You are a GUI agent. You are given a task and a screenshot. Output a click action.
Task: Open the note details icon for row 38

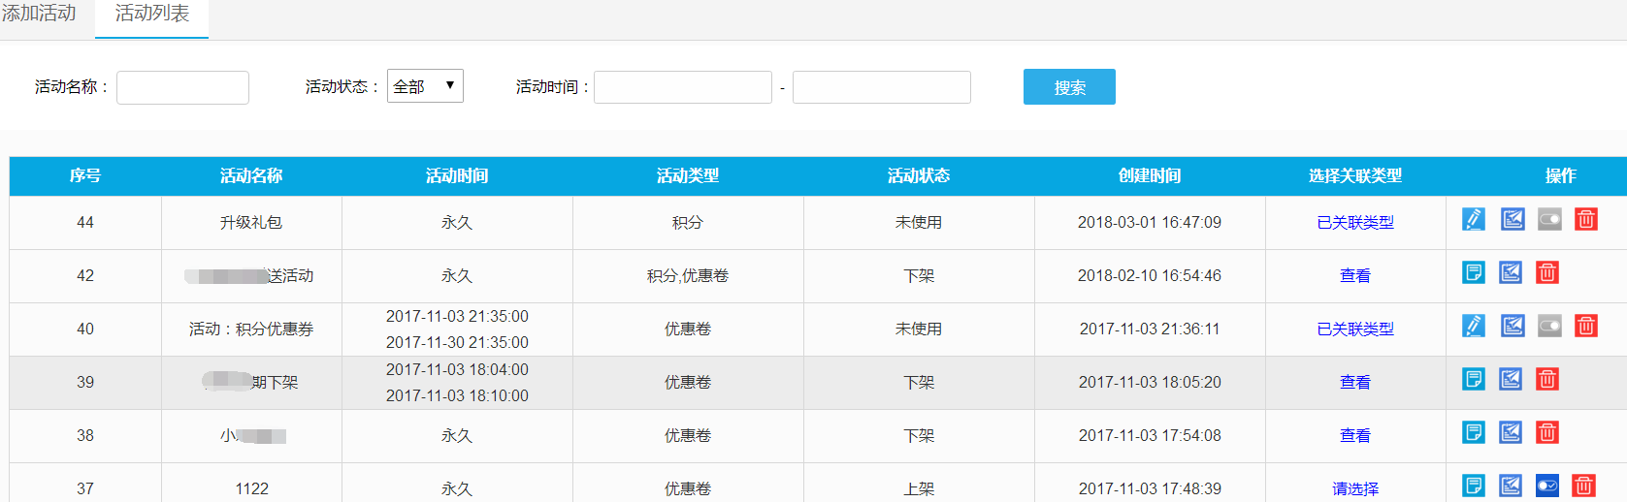1473,433
